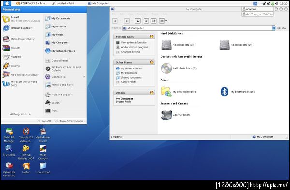Collapse the Details panel
Screen dimensions: 290x190
pos(152,93)
